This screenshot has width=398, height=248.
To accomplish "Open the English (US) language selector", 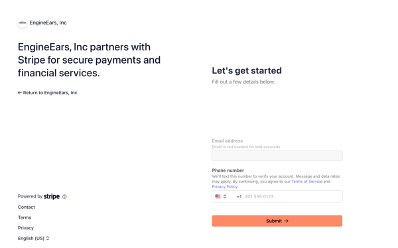I will [34, 238].
